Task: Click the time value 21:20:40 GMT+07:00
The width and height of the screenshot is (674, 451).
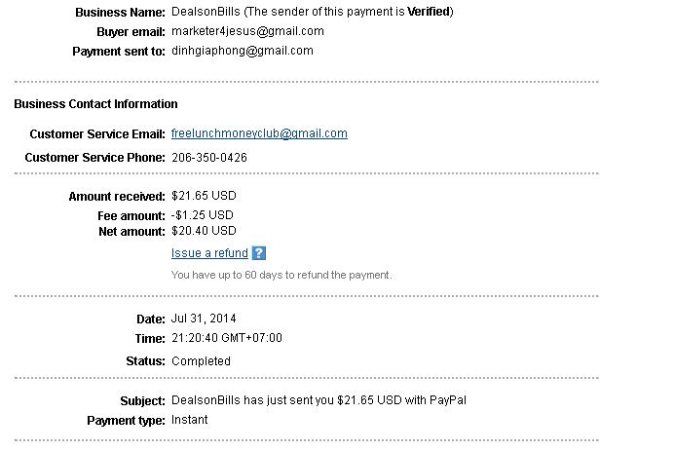Action: coord(227,338)
